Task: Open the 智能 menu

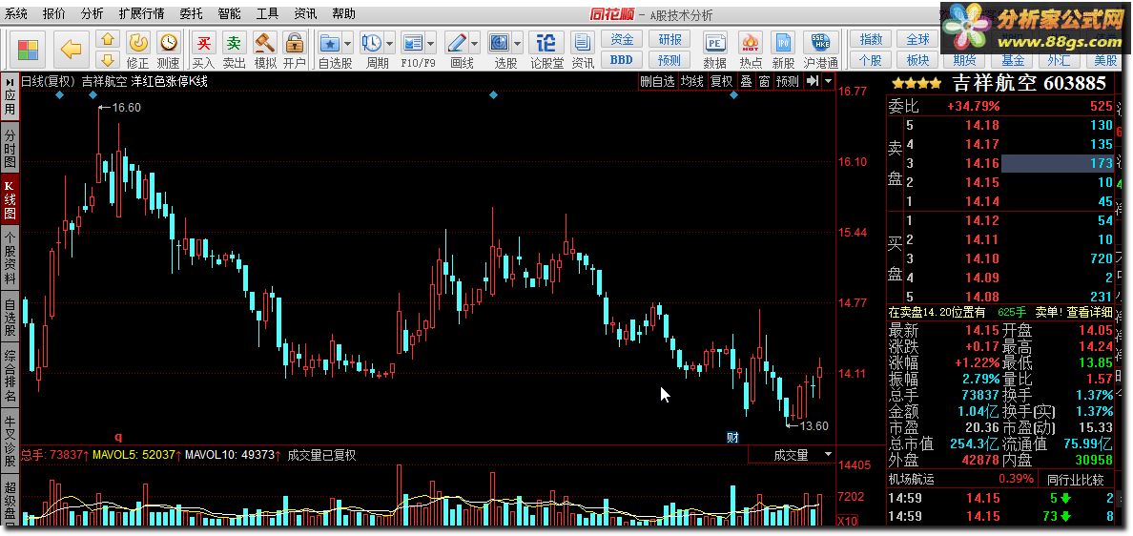Action: [x=230, y=13]
